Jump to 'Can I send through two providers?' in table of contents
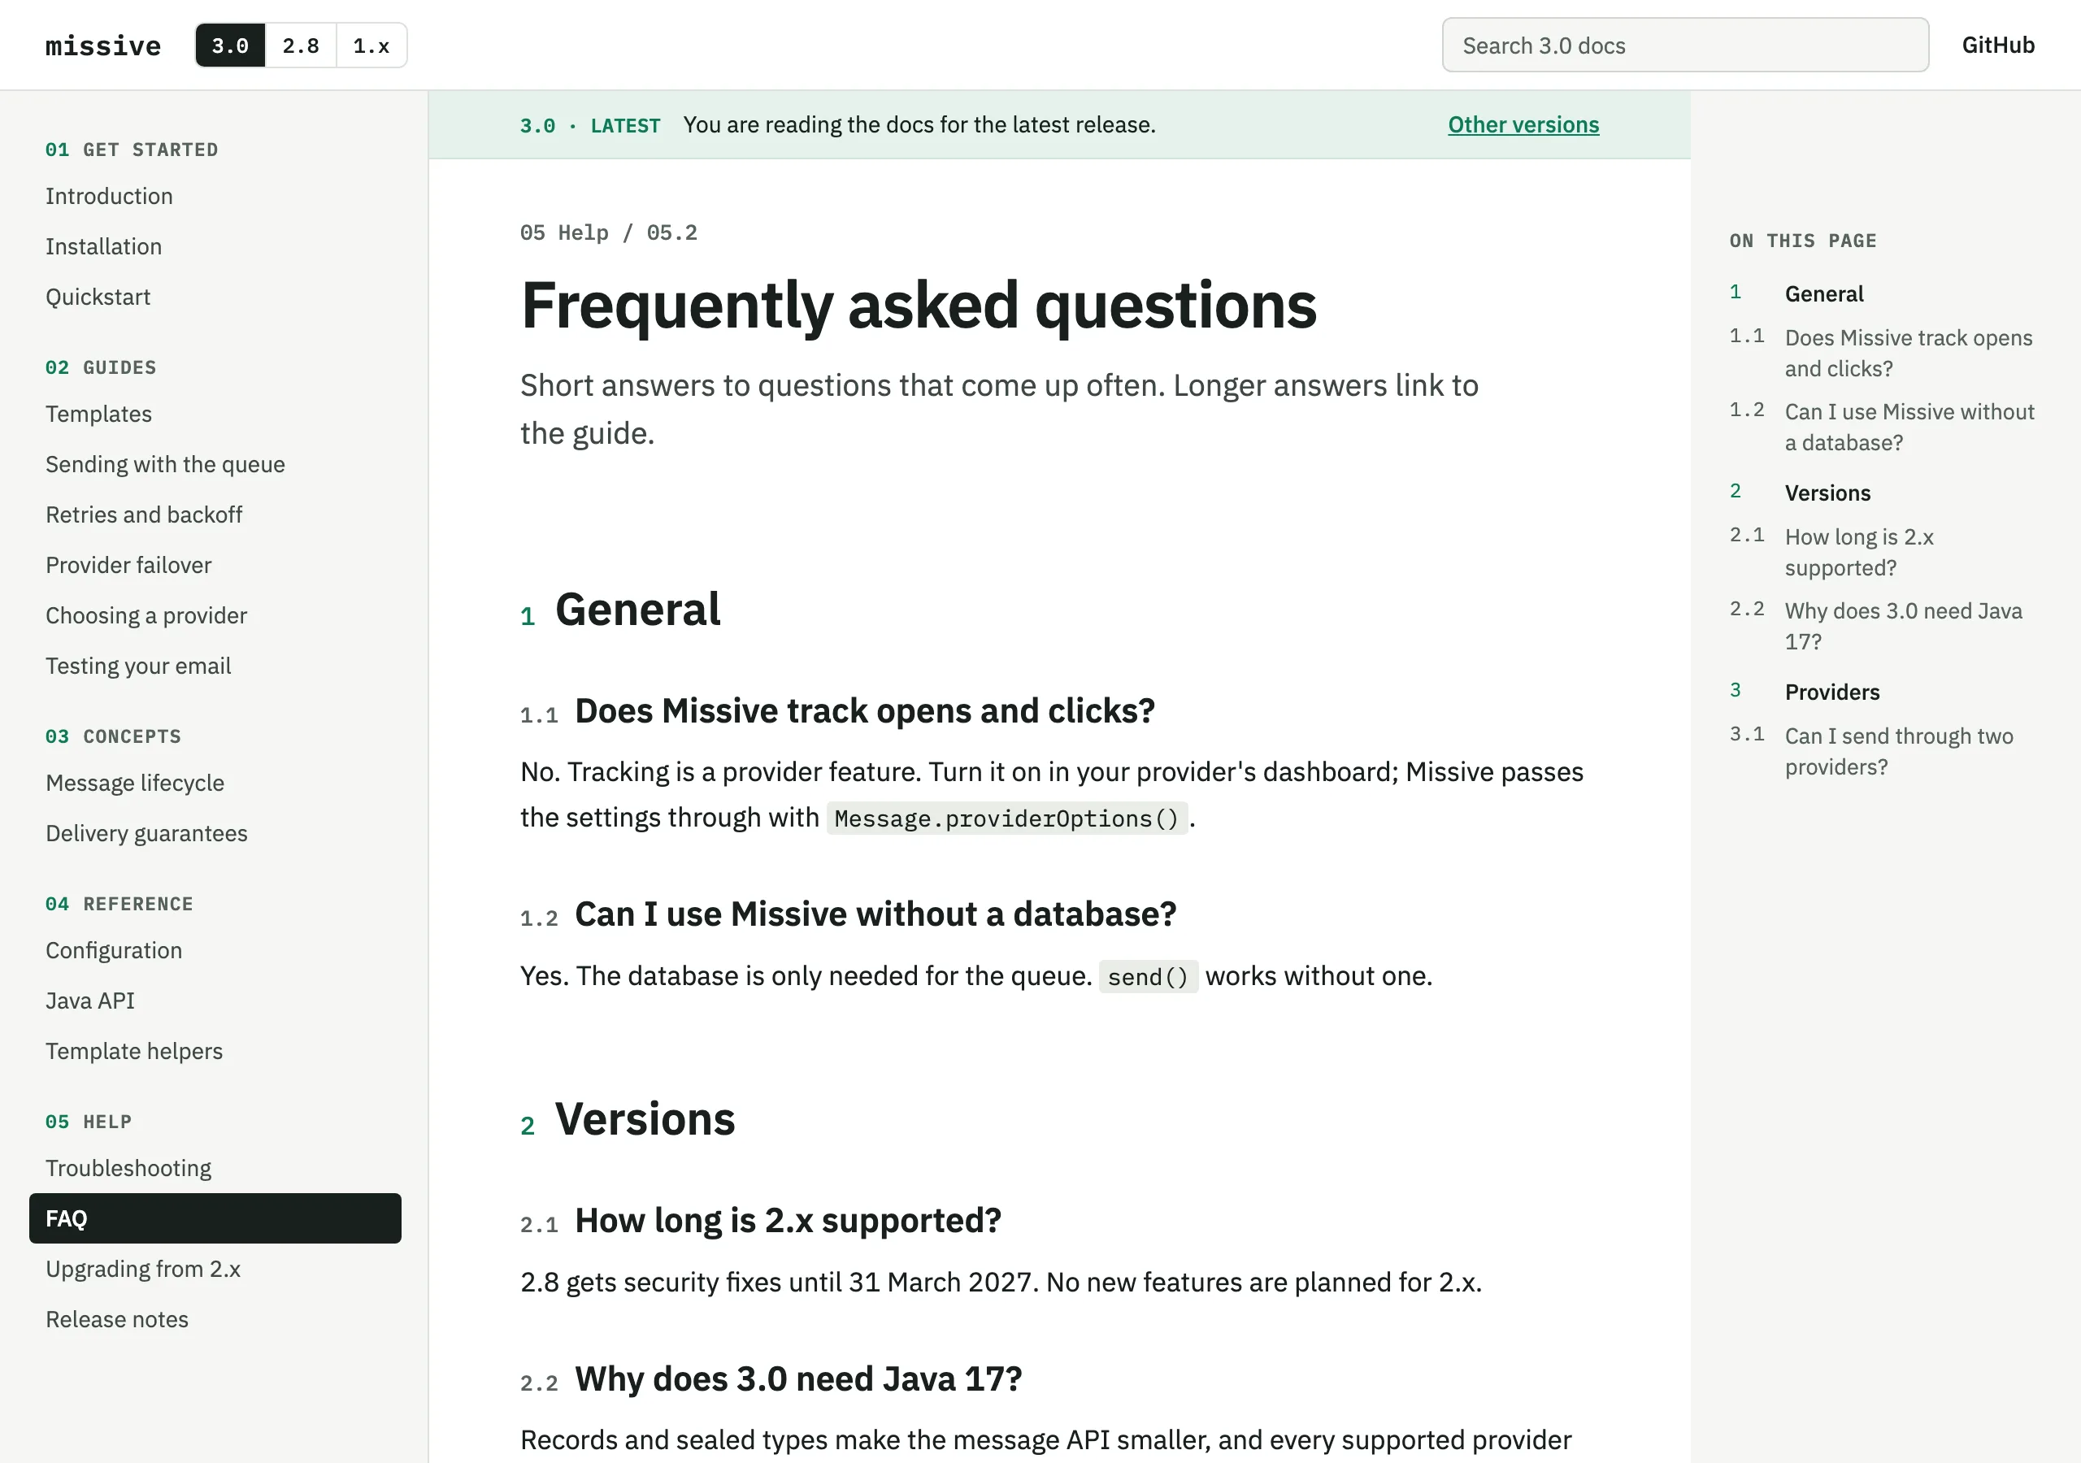Viewport: 2081px width, 1463px height. coord(1899,752)
